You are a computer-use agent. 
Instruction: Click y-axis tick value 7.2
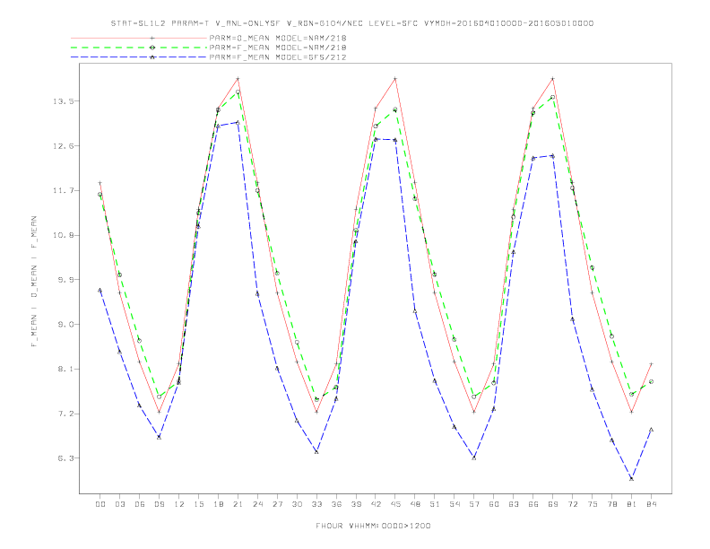click(65, 414)
